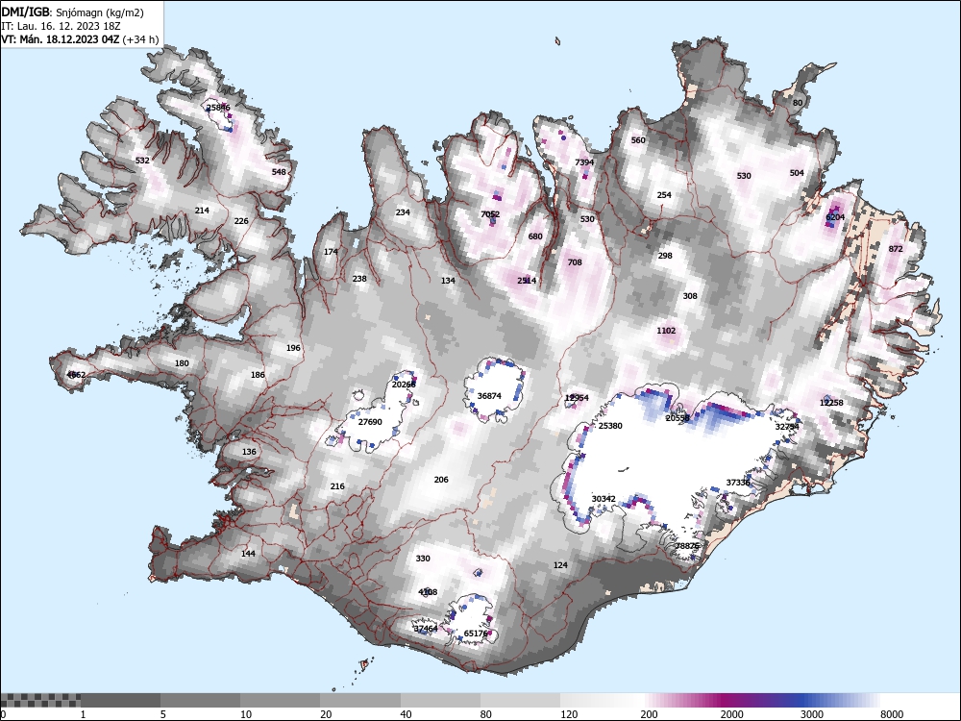Screen dimensions: 961x721
Task: Click the map value 548
Action: pyautogui.click(x=279, y=172)
